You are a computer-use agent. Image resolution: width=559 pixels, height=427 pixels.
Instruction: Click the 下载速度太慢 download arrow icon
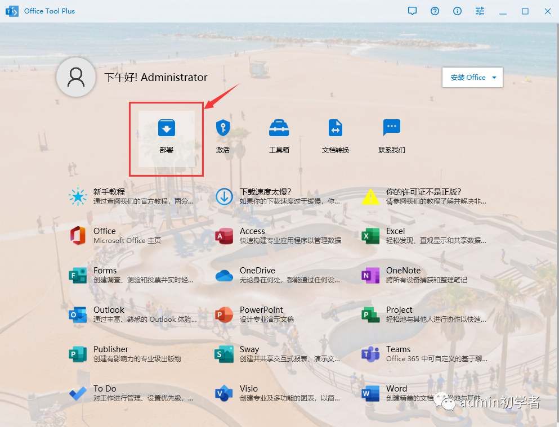click(x=224, y=196)
